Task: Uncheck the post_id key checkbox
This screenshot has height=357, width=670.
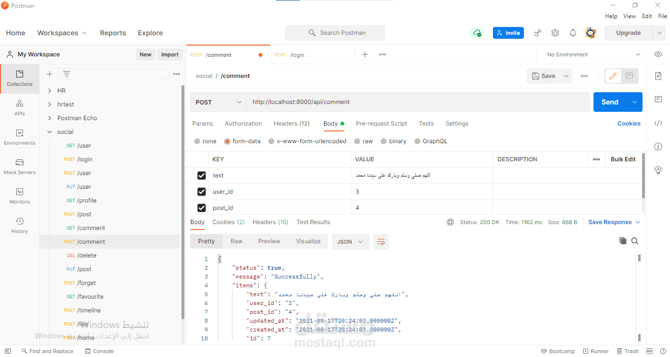Action: [x=202, y=208]
